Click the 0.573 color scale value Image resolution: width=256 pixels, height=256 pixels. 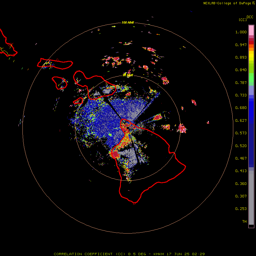click(x=241, y=133)
